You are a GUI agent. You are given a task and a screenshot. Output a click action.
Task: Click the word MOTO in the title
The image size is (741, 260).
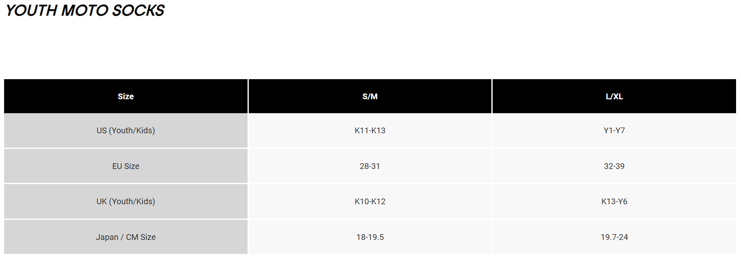85,11
